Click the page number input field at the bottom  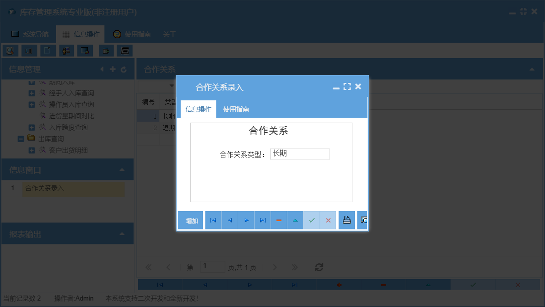[212, 266]
